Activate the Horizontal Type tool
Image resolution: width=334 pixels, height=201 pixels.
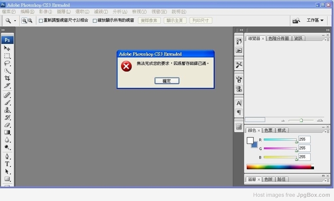[x=7, y=164]
